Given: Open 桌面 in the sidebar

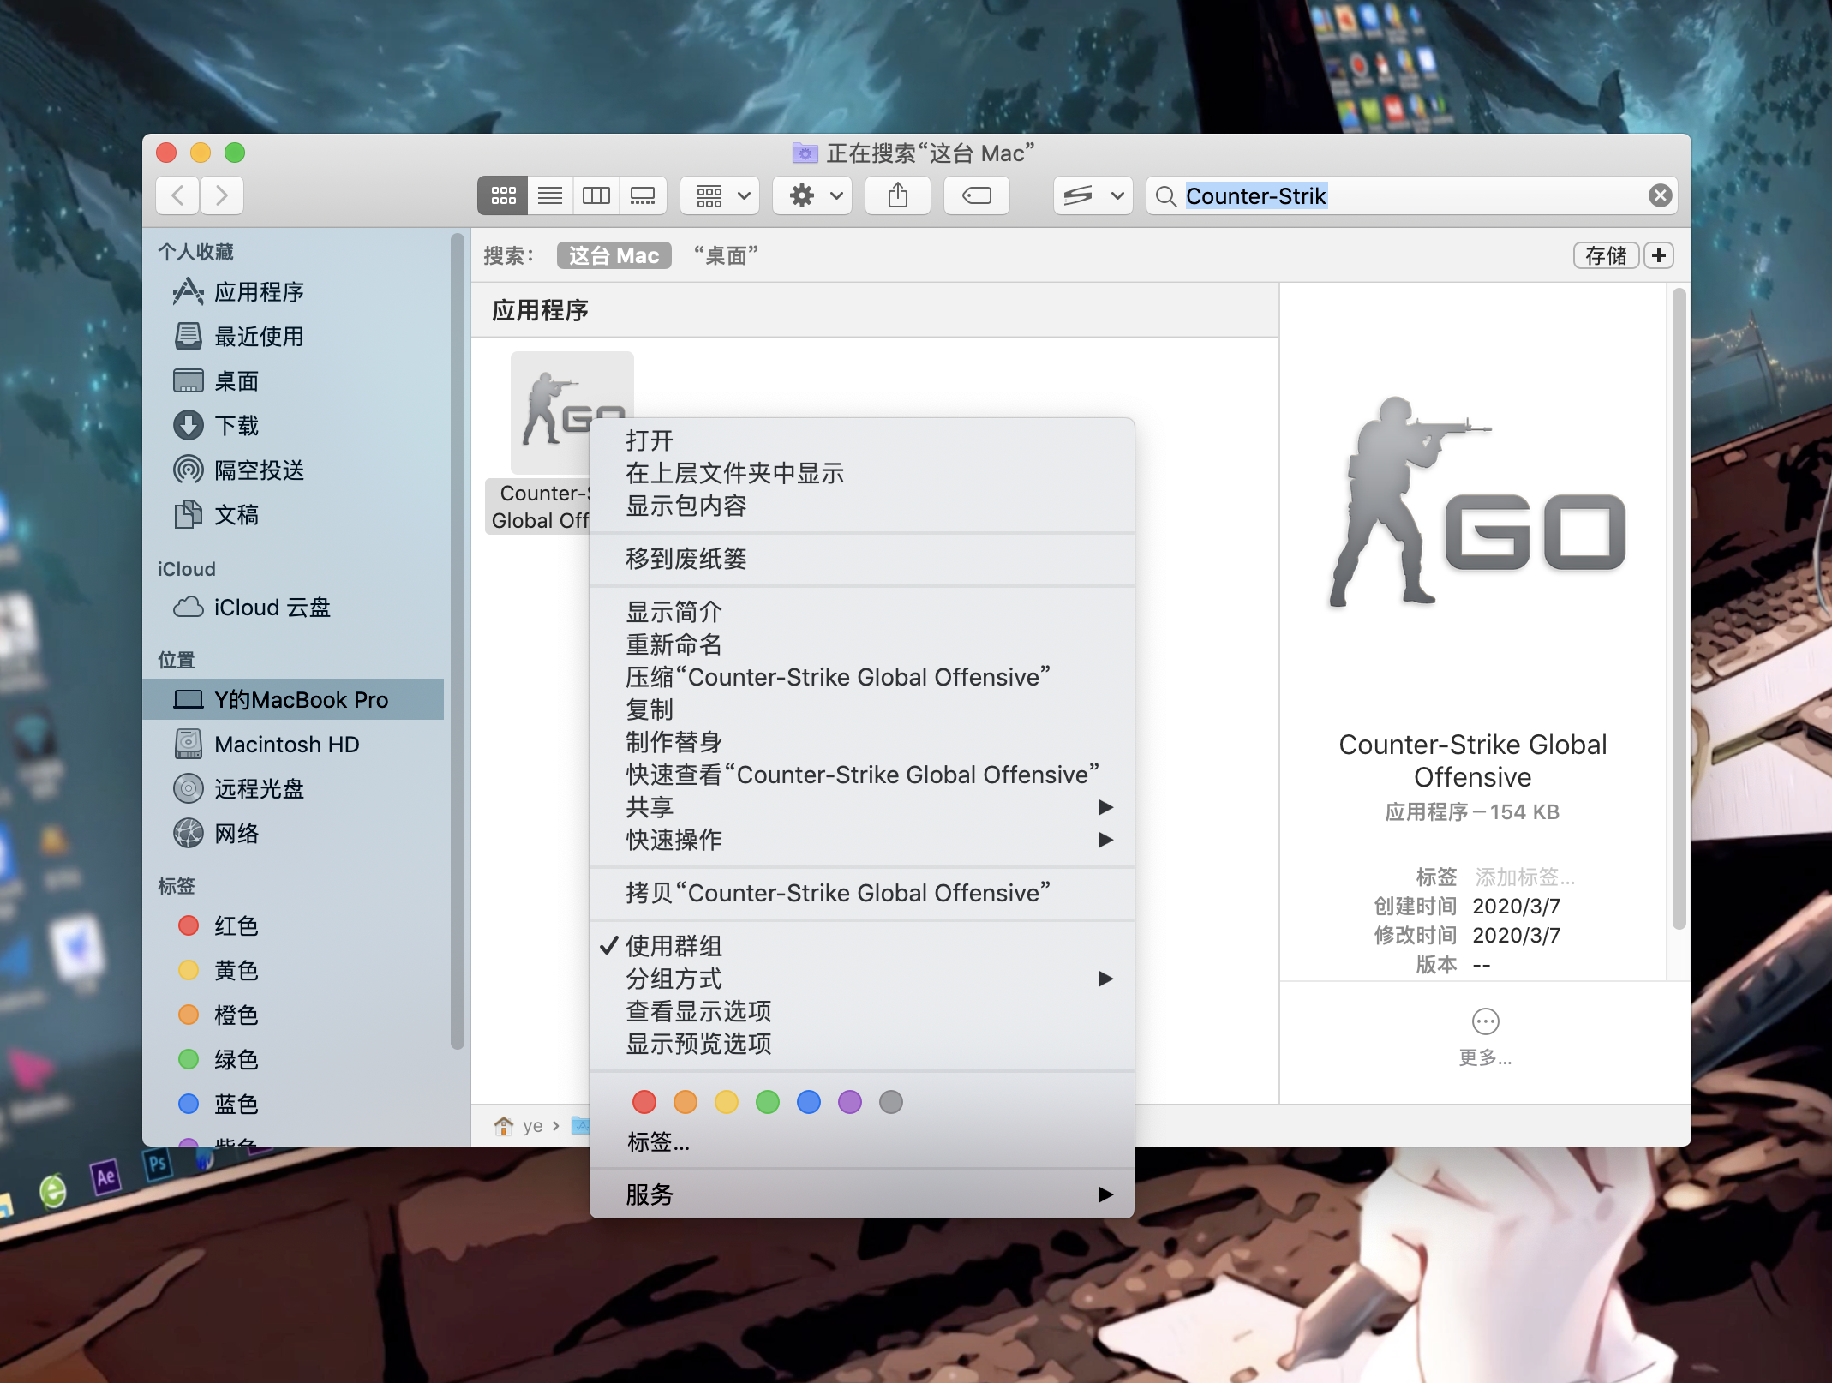Looking at the screenshot, I should 295,381.
